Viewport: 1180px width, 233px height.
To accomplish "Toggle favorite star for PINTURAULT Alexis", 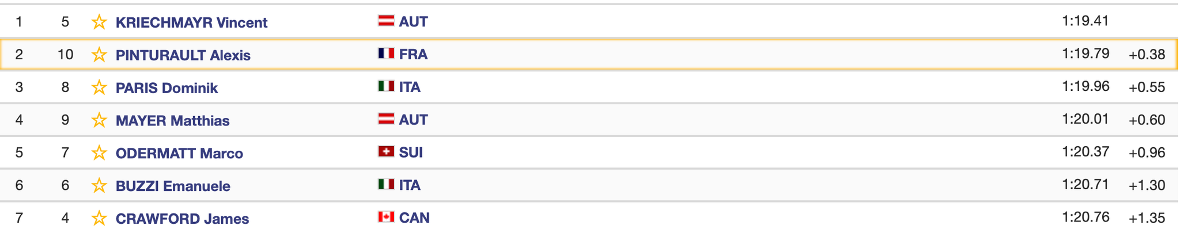I will pos(99,55).
